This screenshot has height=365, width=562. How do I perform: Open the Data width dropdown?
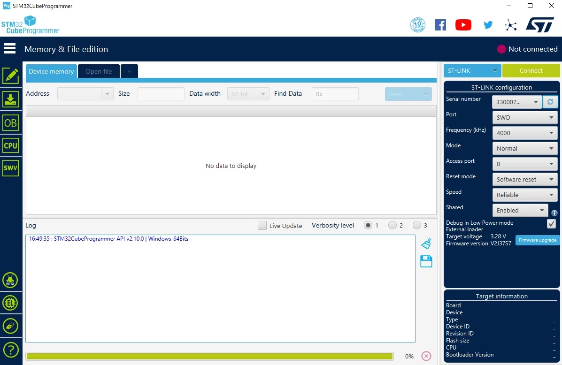248,94
